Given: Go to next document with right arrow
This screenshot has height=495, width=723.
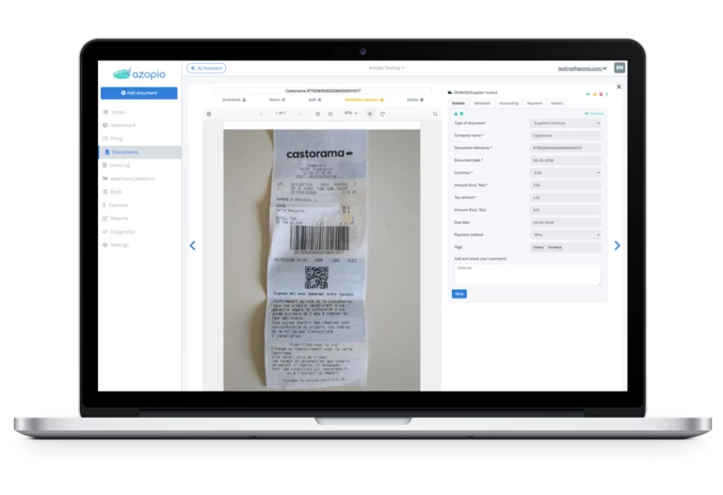Looking at the screenshot, I should tap(617, 246).
